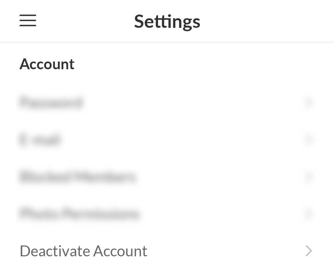Open Photo Permissions settings
Image resolution: width=334 pixels, height=273 pixels.
pyautogui.click(x=79, y=214)
